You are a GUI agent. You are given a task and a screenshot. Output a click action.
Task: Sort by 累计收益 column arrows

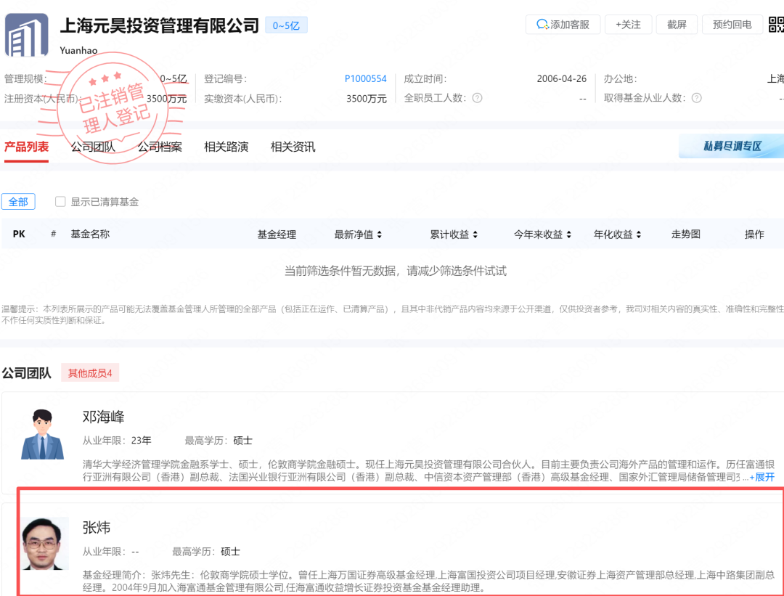pyautogui.click(x=475, y=234)
